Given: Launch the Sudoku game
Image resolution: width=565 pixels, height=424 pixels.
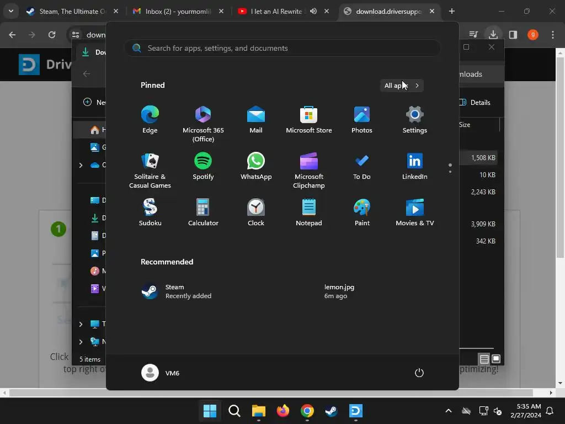Looking at the screenshot, I should (x=150, y=213).
